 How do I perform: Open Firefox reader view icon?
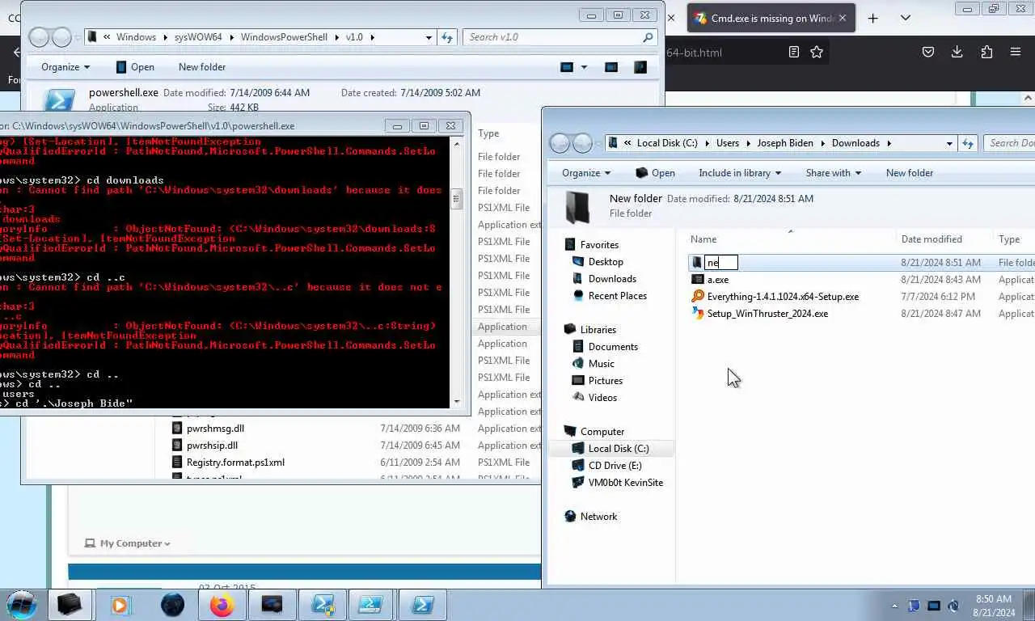[794, 52]
